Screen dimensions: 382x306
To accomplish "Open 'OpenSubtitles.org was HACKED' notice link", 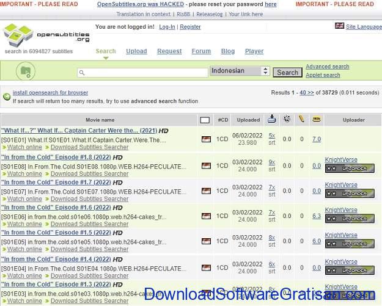I will click(x=141, y=4).
